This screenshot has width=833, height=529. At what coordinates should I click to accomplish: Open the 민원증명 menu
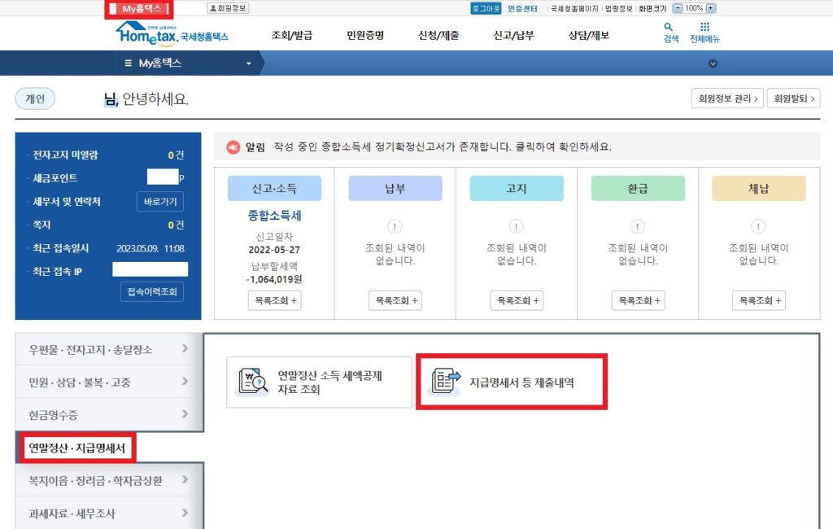(x=365, y=33)
